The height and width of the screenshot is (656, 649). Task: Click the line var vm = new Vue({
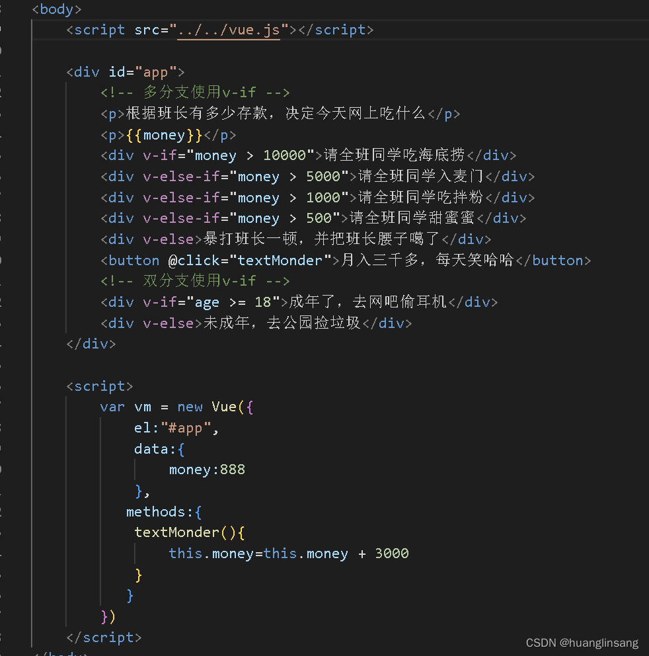tap(176, 407)
